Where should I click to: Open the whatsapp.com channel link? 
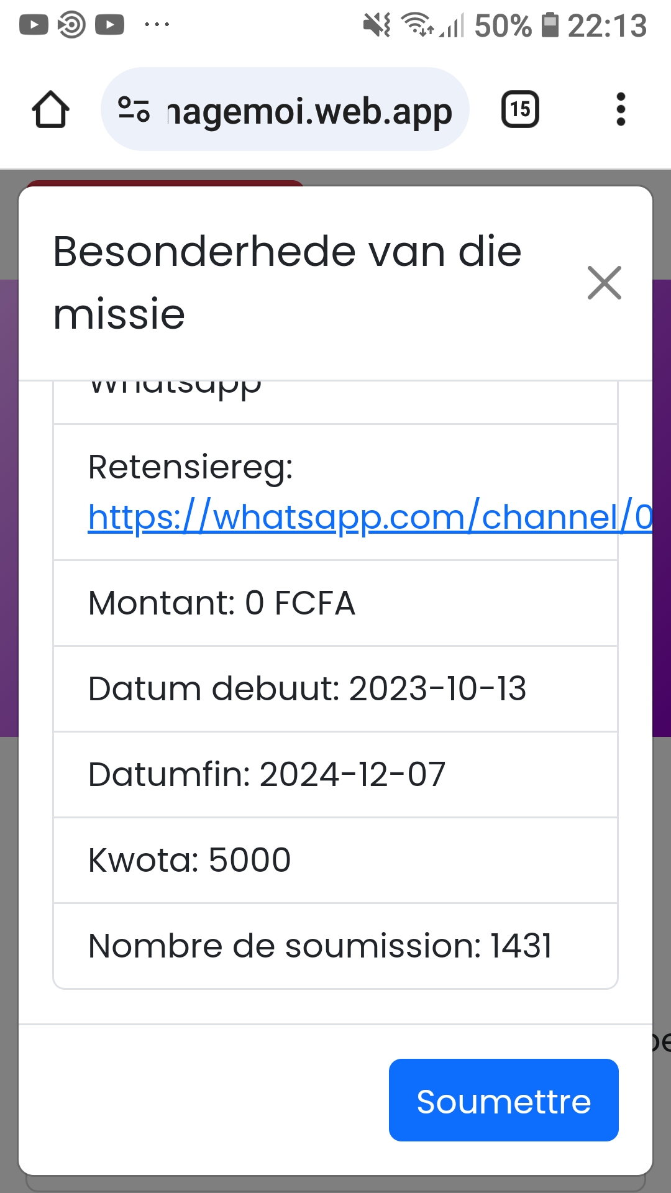(370, 517)
